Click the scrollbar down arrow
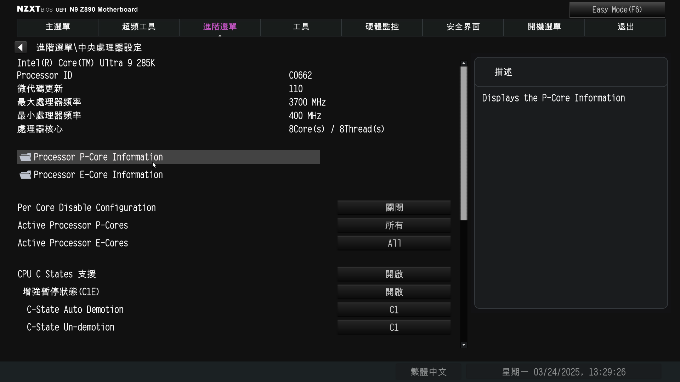Image resolution: width=680 pixels, height=382 pixels. pyautogui.click(x=464, y=345)
